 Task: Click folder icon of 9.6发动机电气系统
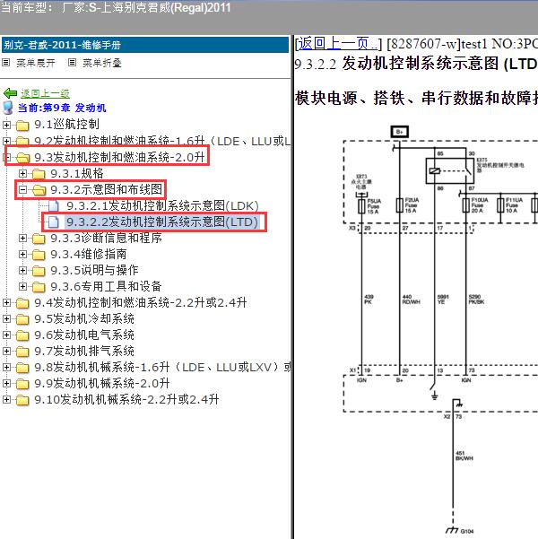[x=22, y=335]
